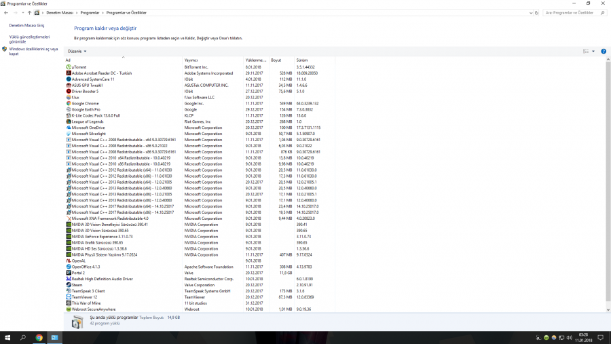
Task: Select the TeamViewer 12 icon
Action: point(69,297)
